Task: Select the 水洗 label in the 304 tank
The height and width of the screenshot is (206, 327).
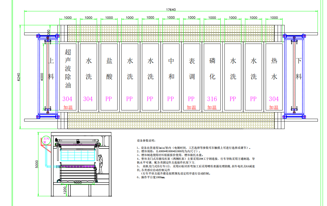Action: click(89, 69)
